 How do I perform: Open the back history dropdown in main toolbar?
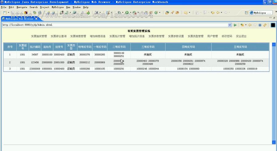coord(221,13)
